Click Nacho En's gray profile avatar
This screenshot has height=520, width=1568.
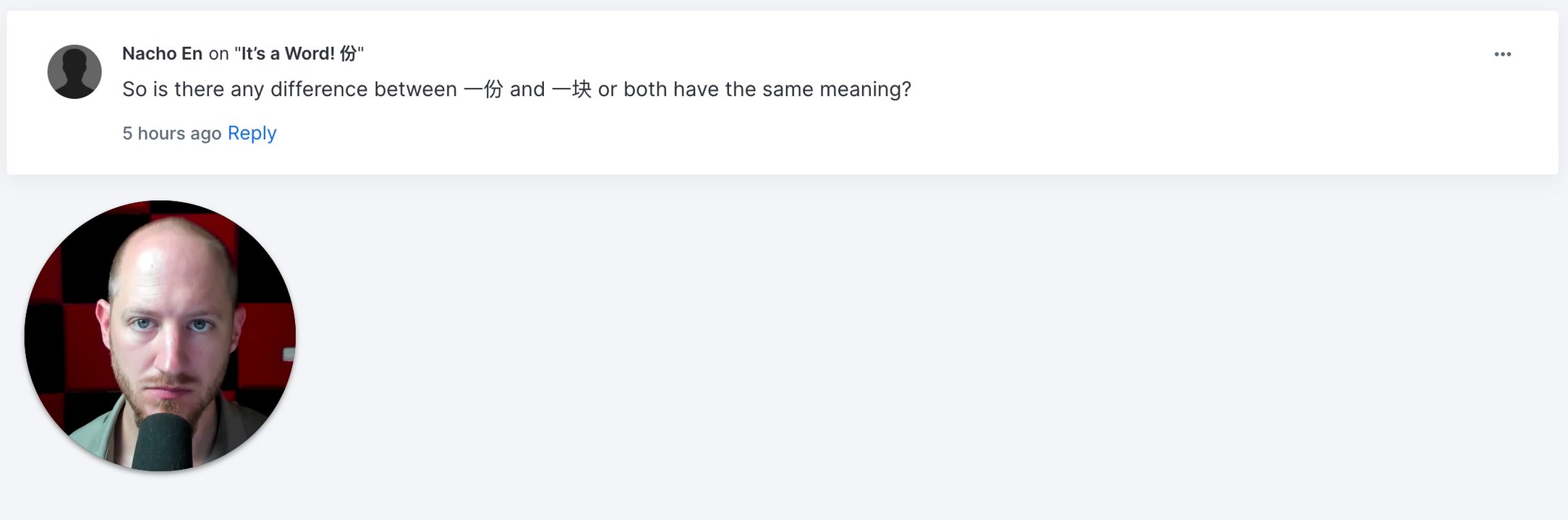74,71
